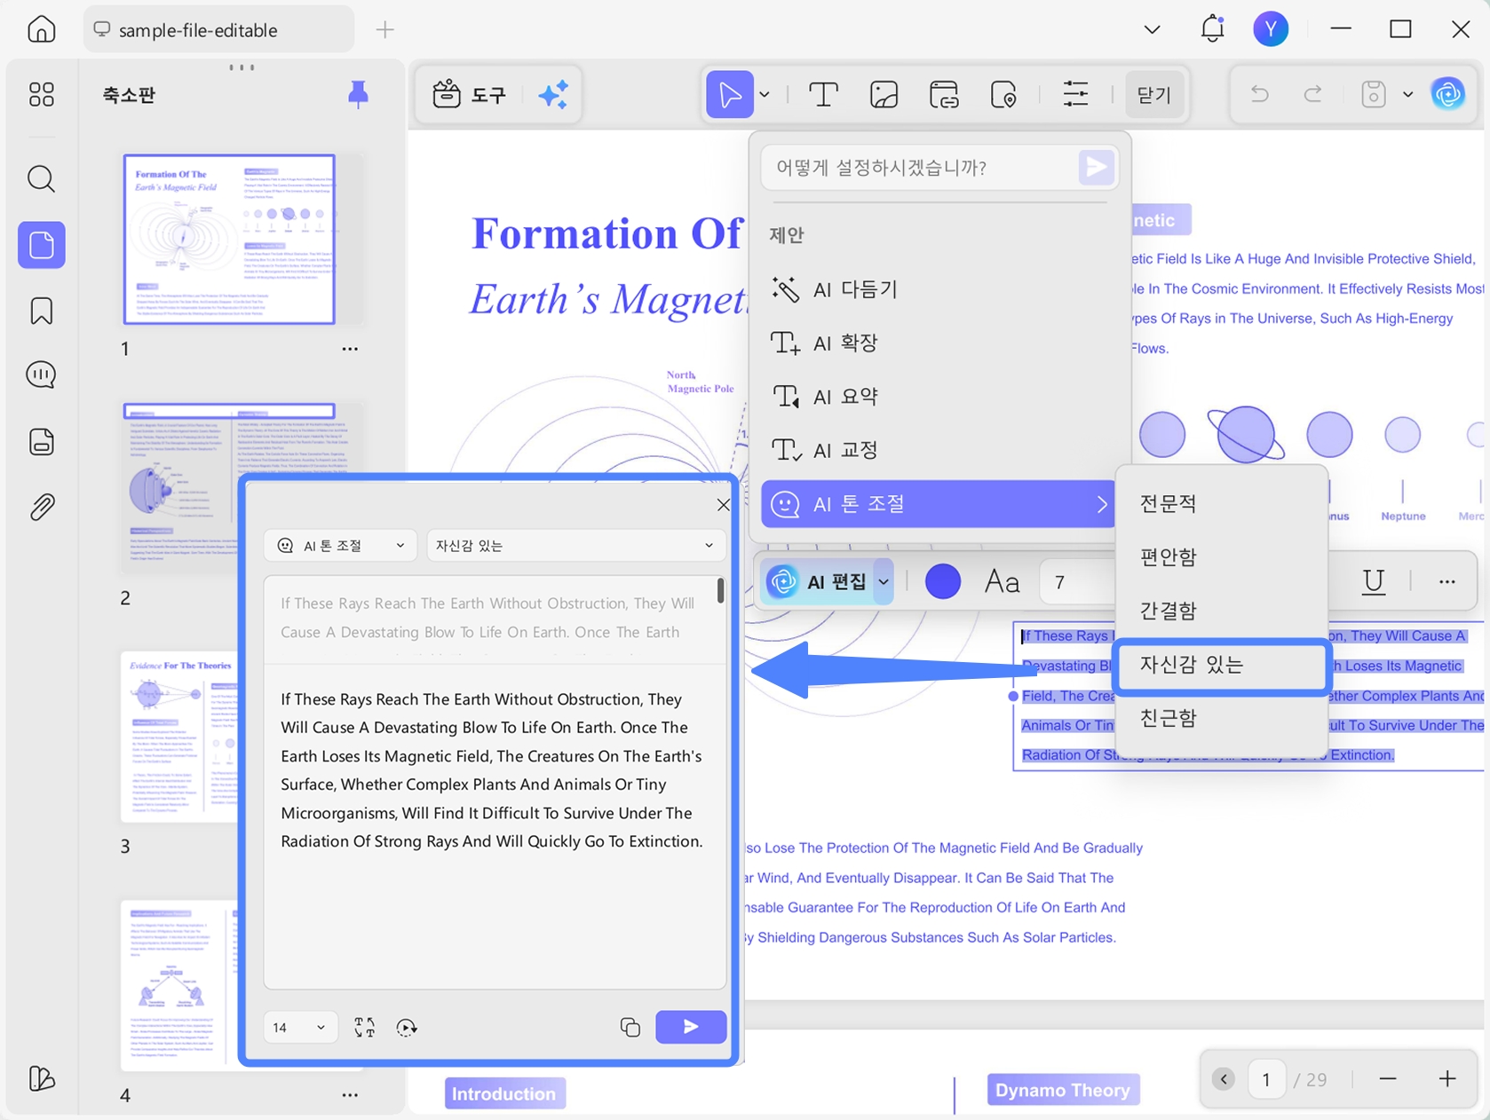The width and height of the screenshot is (1490, 1120).
Task: Click the image insert tool icon
Action: coord(884,94)
